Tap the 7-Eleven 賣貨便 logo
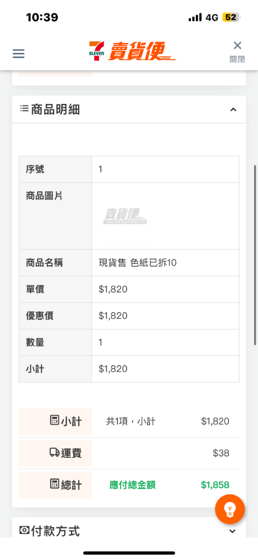The height and width of the screenshot is (560, 258). pyautogui.click(x=133, y=51)
